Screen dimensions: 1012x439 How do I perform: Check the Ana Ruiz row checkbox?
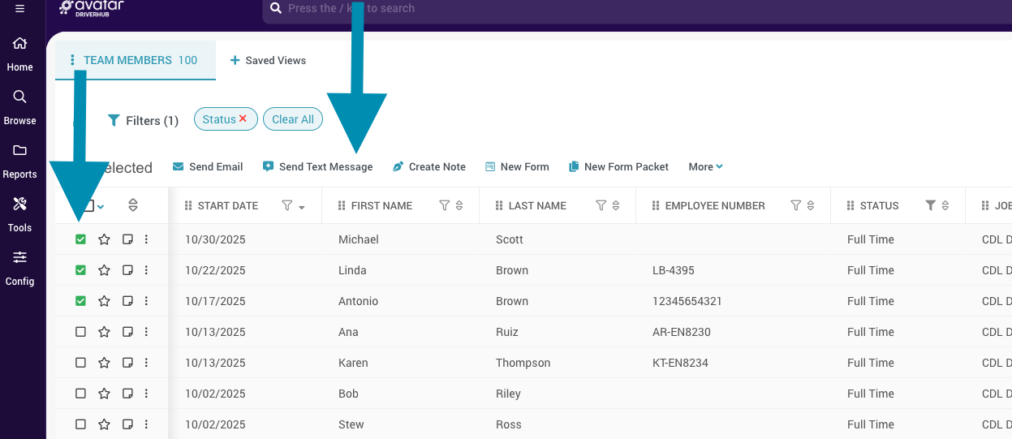tap(80, 332)
